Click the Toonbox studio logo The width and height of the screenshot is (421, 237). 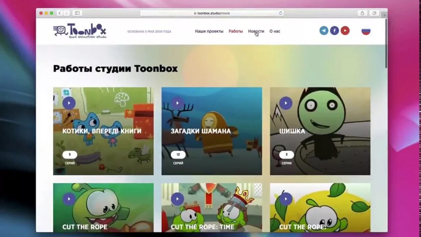[80, 31]
